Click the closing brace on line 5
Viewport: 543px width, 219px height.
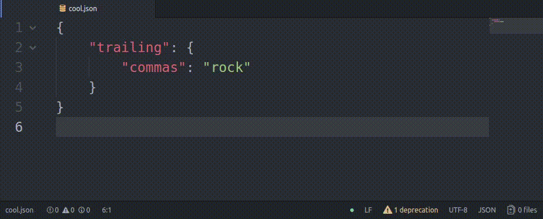point(60,107)
